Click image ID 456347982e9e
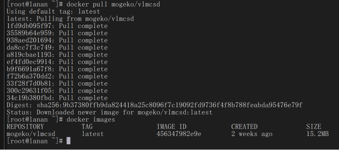 pyautogui.click(x=179, y=134)
